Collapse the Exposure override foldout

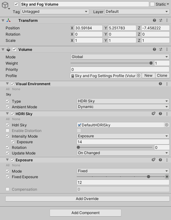(7, 160)
